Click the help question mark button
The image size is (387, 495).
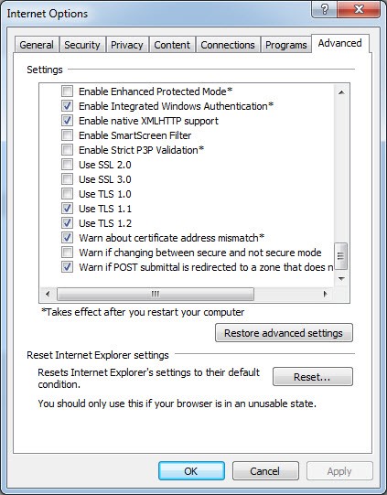[x=324, y=9]
